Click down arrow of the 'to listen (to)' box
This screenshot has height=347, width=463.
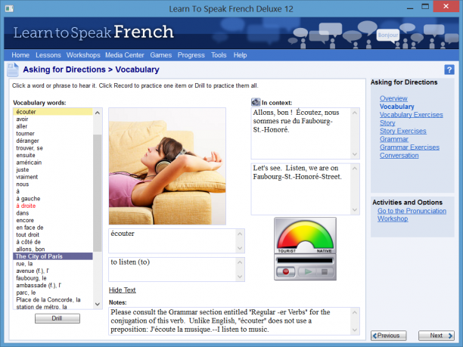240,277
